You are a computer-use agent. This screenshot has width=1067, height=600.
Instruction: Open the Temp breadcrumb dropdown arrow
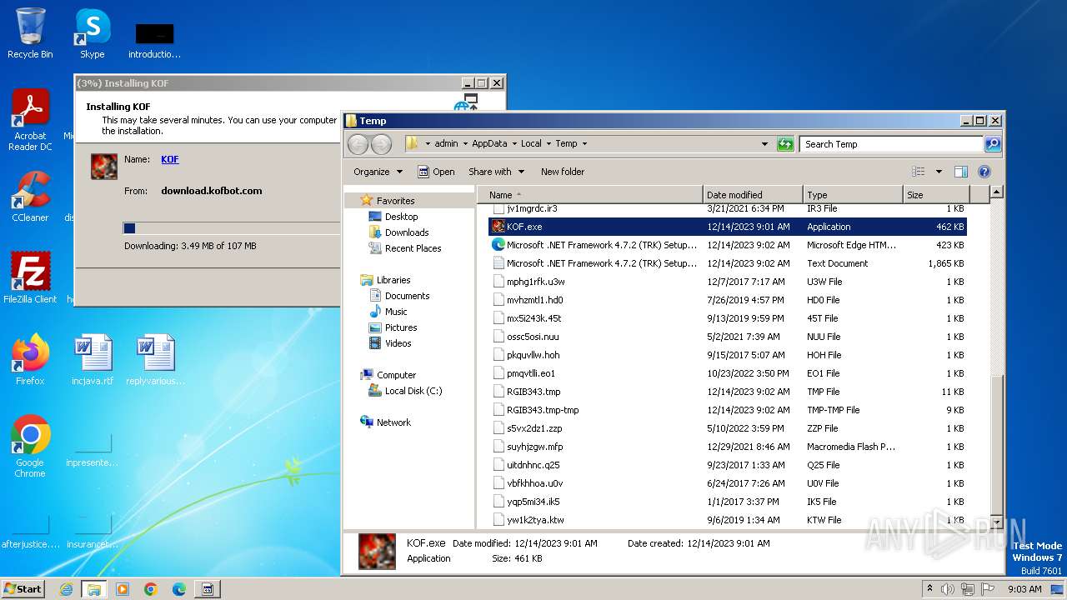584,144
